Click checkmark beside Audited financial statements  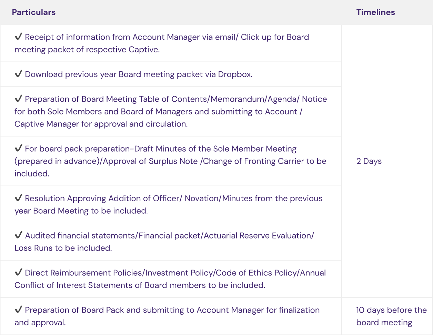click(x=18, y=235)
